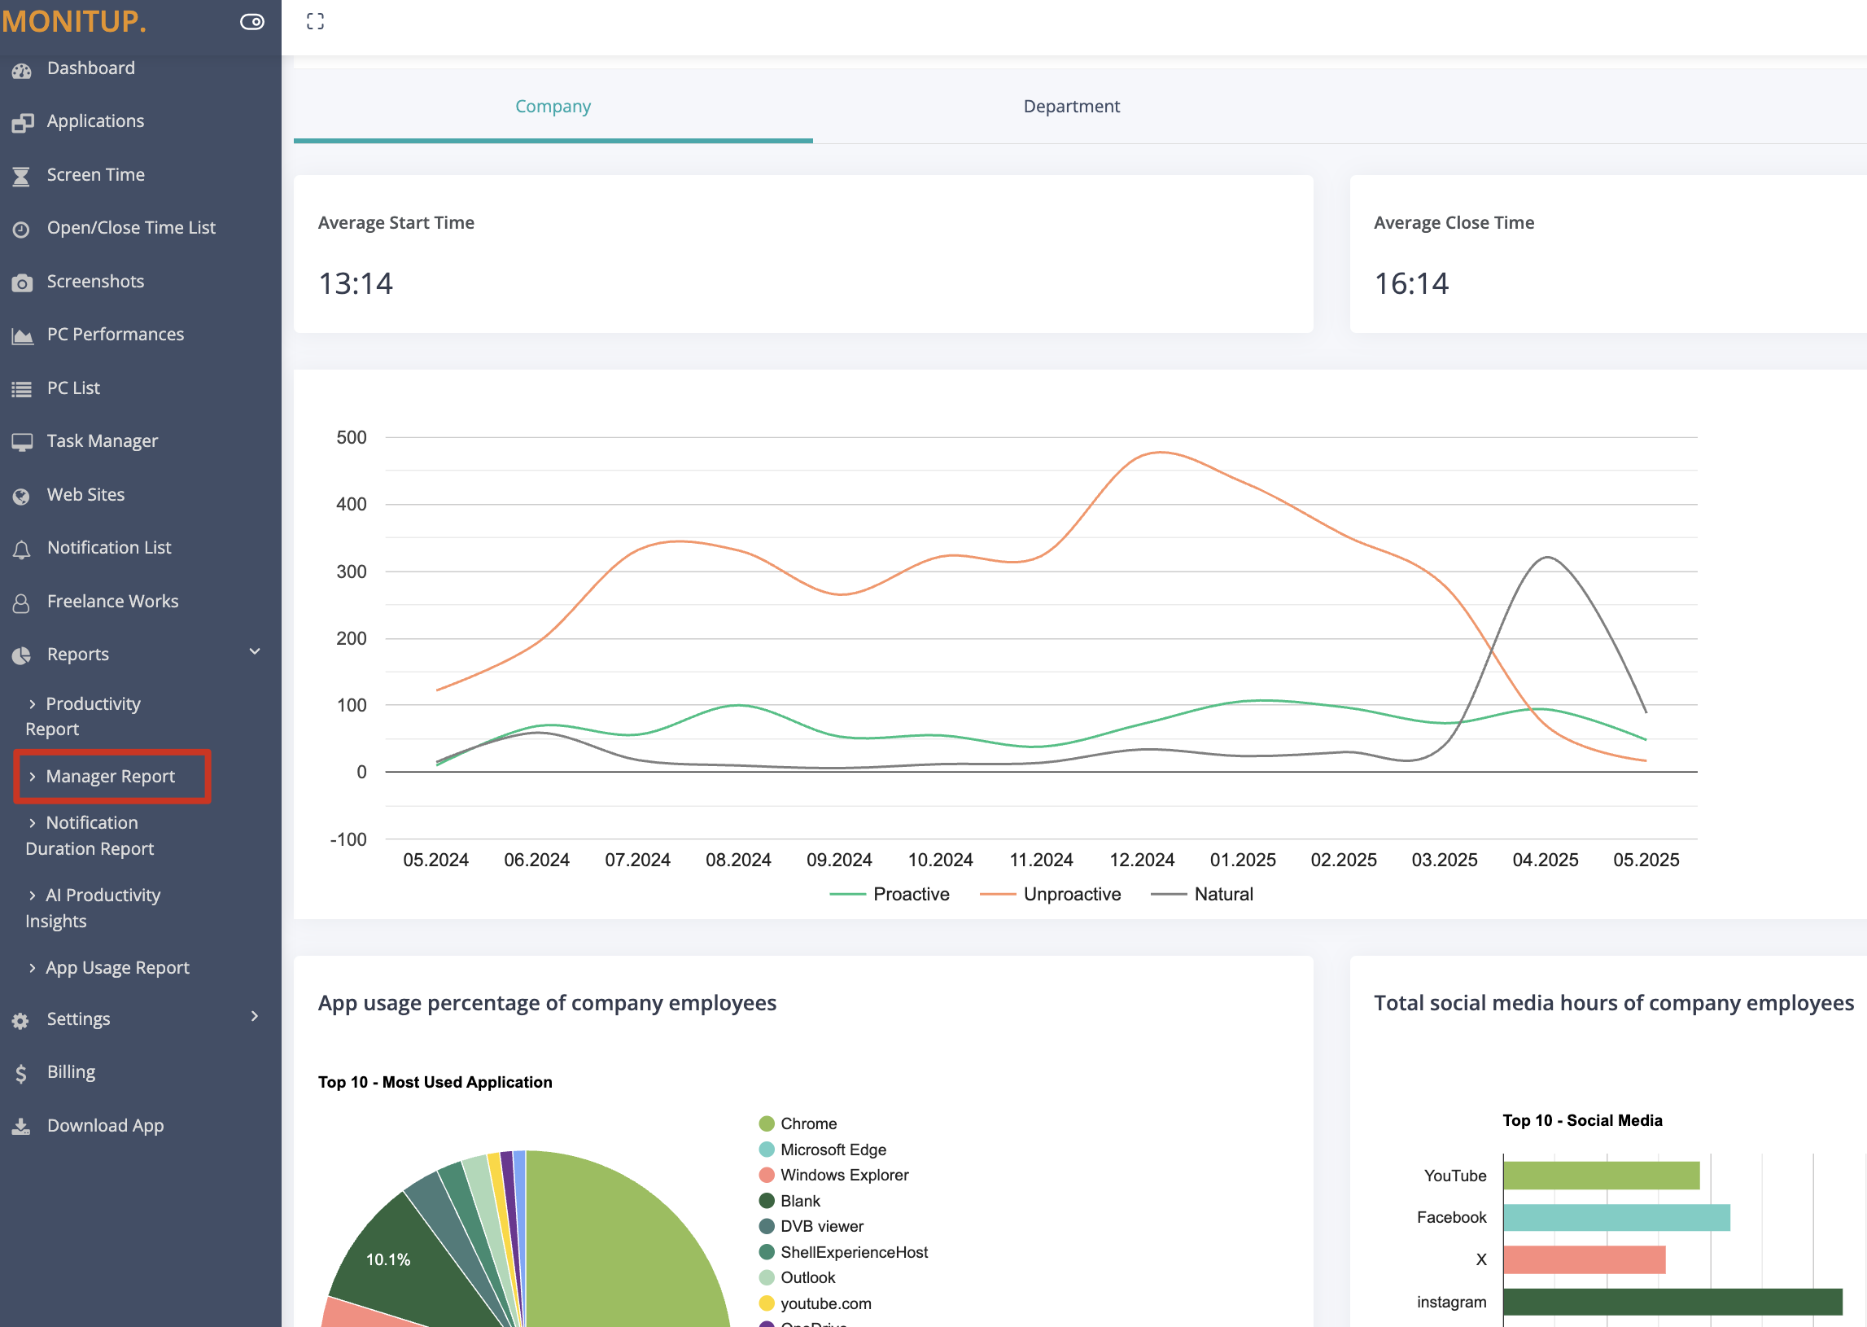Open the App Usage Report link
Viewport: 1867px width, 1327px height.
[x=117, y=967]
